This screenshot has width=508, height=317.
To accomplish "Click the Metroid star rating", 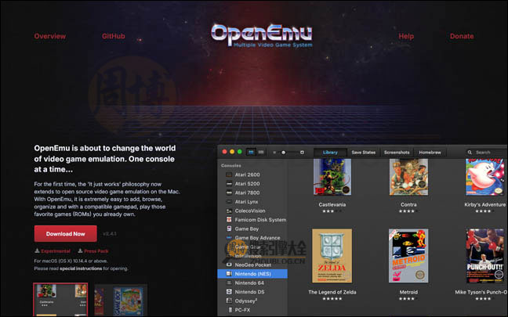I will pyautogui.click(x=408, y=298).
